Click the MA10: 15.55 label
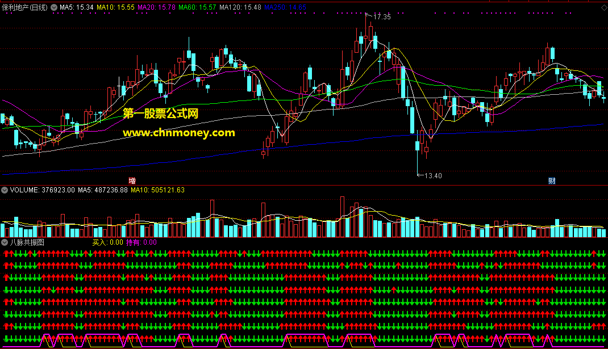Viewport: 608px width, 349px height. (x=115, y=7)
